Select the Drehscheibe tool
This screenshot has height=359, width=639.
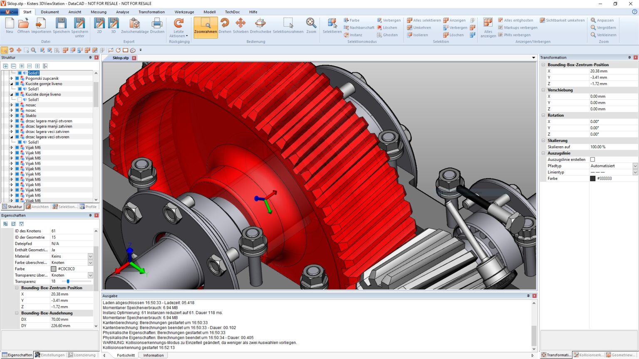(260, 27)
